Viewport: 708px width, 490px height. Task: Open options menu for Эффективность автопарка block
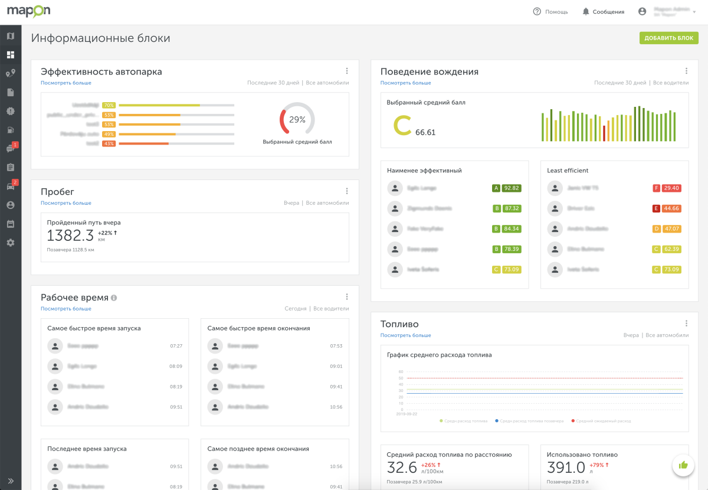tap(347, 71)
